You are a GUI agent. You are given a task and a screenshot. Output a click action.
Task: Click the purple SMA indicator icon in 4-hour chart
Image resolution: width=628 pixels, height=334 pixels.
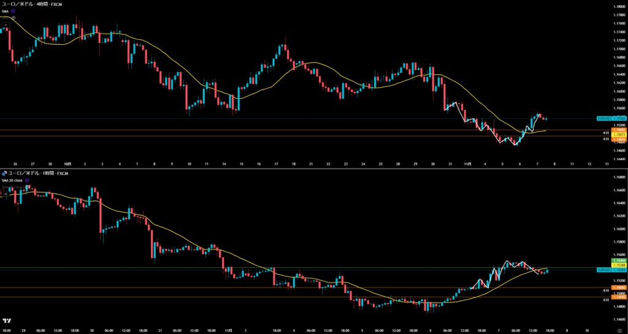13,11
